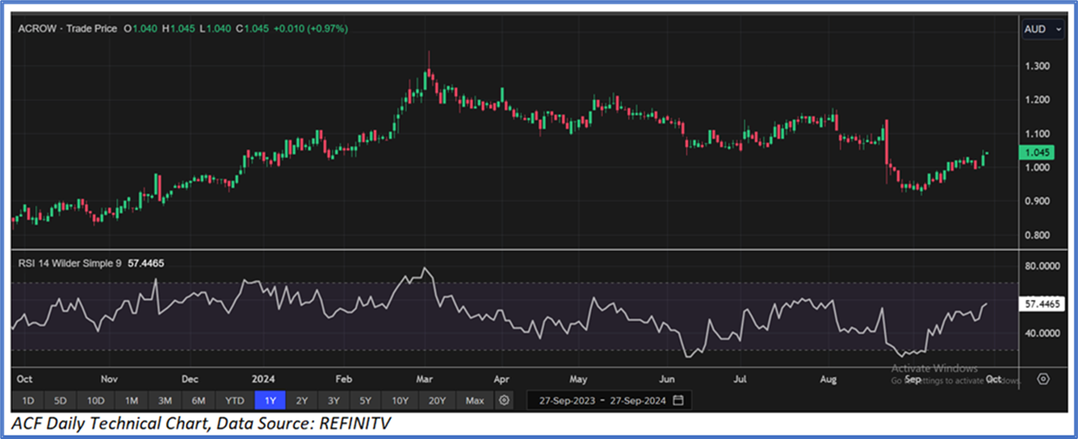1078x439 pixels.
Task: Select the RSI 14 Wilder indicator label
Action: pyautogui.click(x=69, y=263)
